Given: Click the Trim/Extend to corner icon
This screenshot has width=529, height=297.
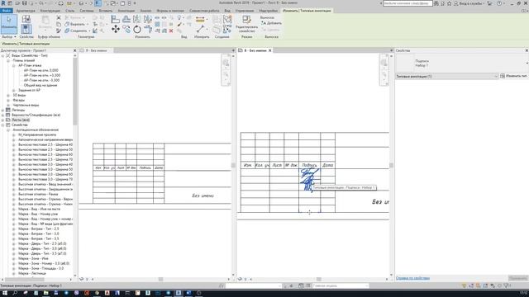Looking at the screenshot, I should point(148,30).
